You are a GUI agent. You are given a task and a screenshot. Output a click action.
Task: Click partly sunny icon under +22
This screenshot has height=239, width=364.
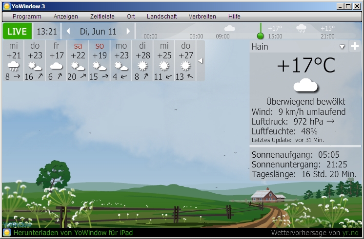[78, 66]
